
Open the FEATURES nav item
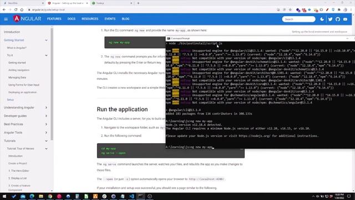[54, 19]
